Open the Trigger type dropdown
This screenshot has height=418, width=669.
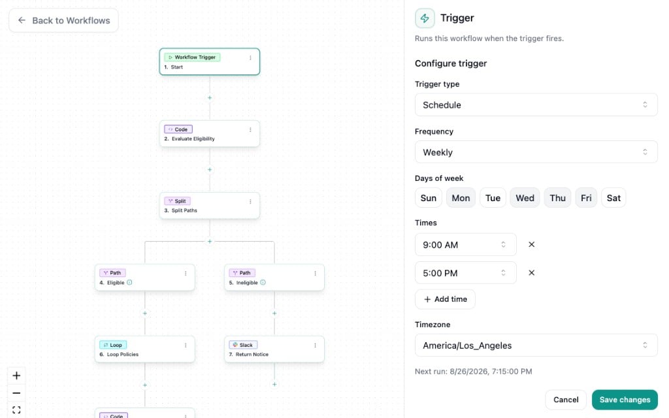[x=536, y=105]
